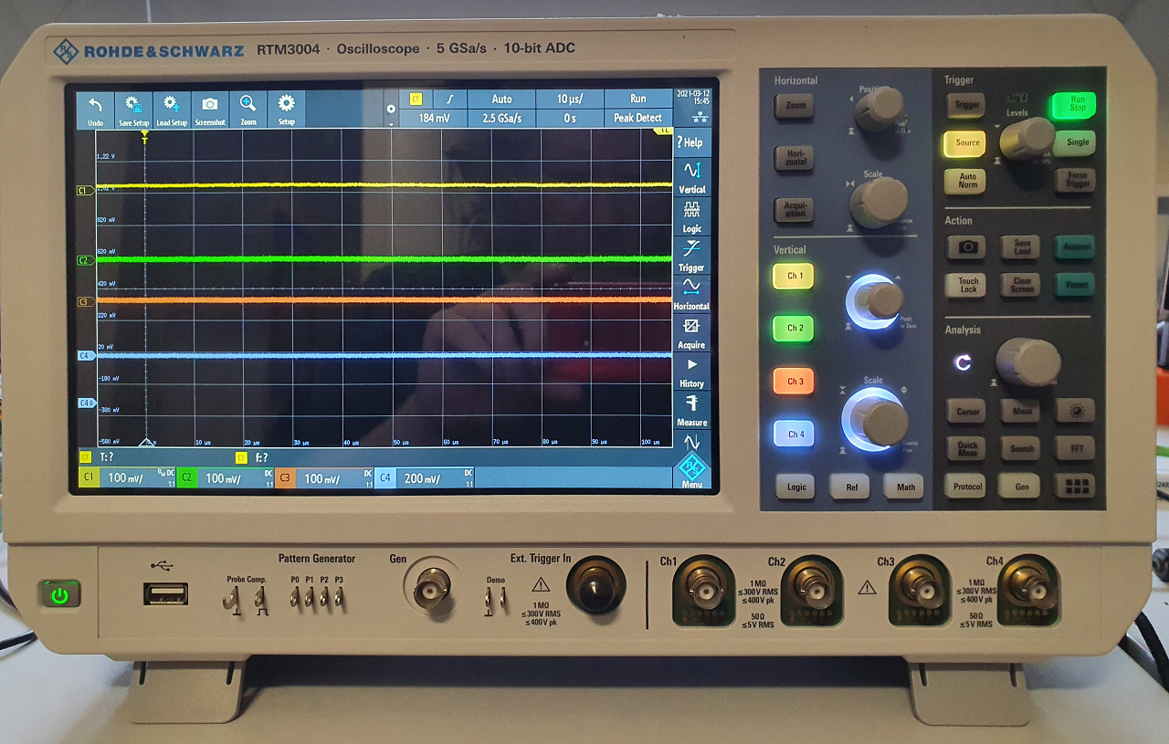Push the Clear Screen key
The image size is (1169, 744).
[1022, 285]
